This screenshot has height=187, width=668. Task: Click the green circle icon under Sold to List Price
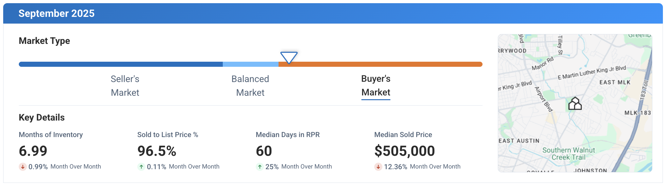pos(141,166)
